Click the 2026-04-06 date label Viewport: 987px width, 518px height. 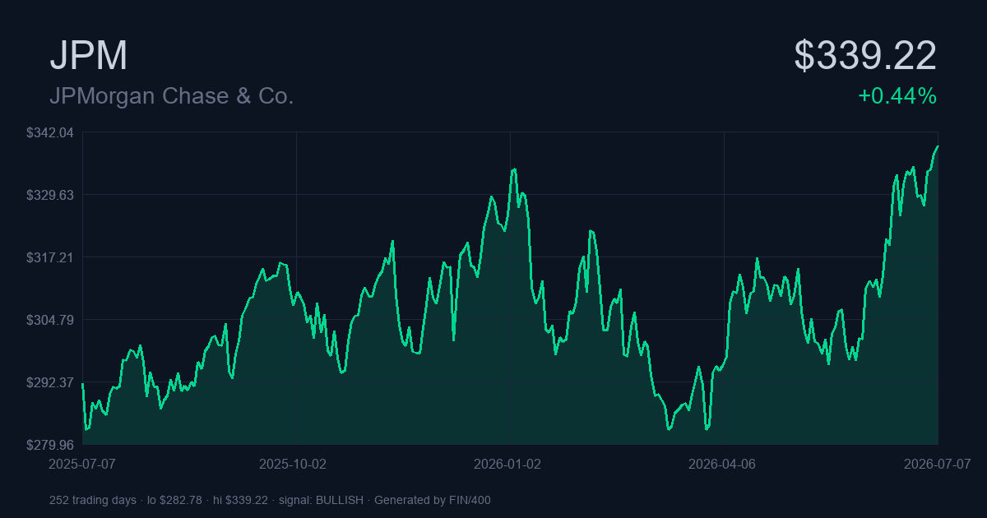[x=721, y=464]
